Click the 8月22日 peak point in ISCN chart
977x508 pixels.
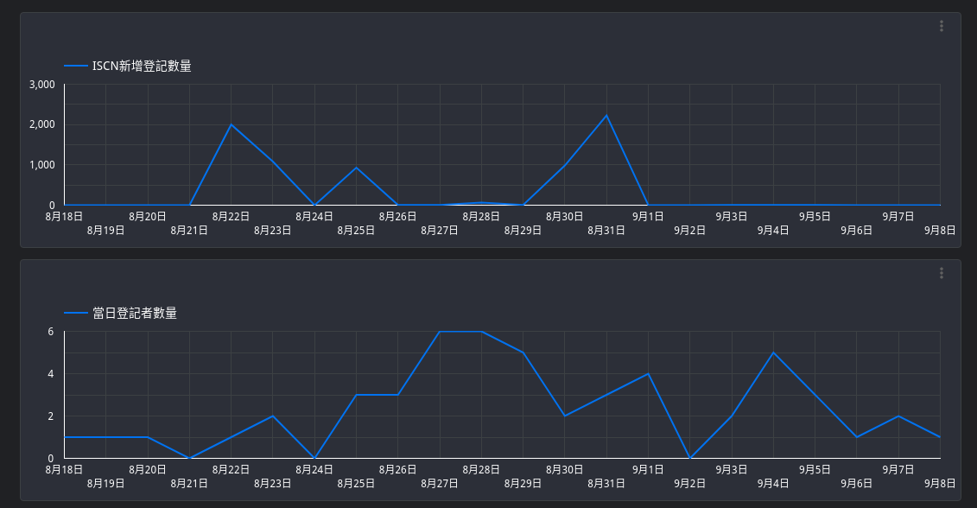(232, 124)
